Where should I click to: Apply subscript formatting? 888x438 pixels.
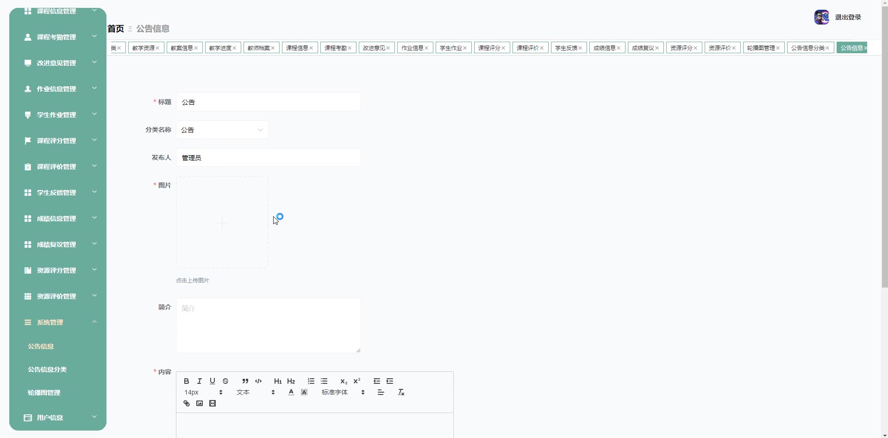(344, 381)
